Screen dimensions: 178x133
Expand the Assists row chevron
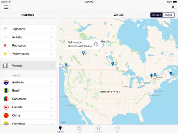click(x=52, y=37)
